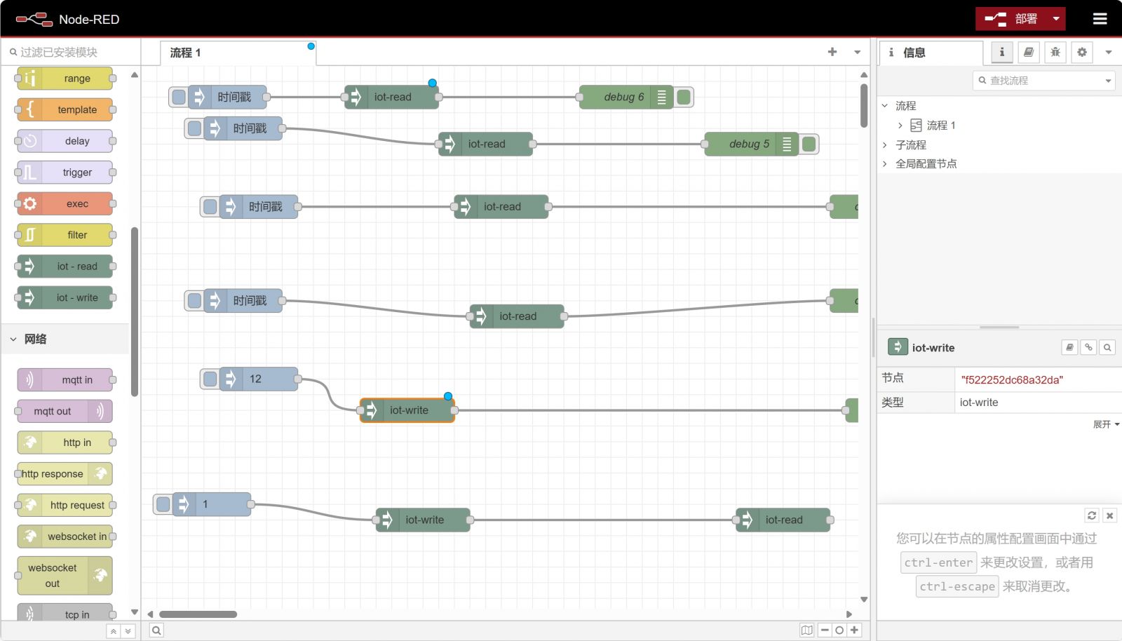1122x641 pixels.
Task: Open the sidebar tabs dropdown arrow
Action: [1109, 52]
